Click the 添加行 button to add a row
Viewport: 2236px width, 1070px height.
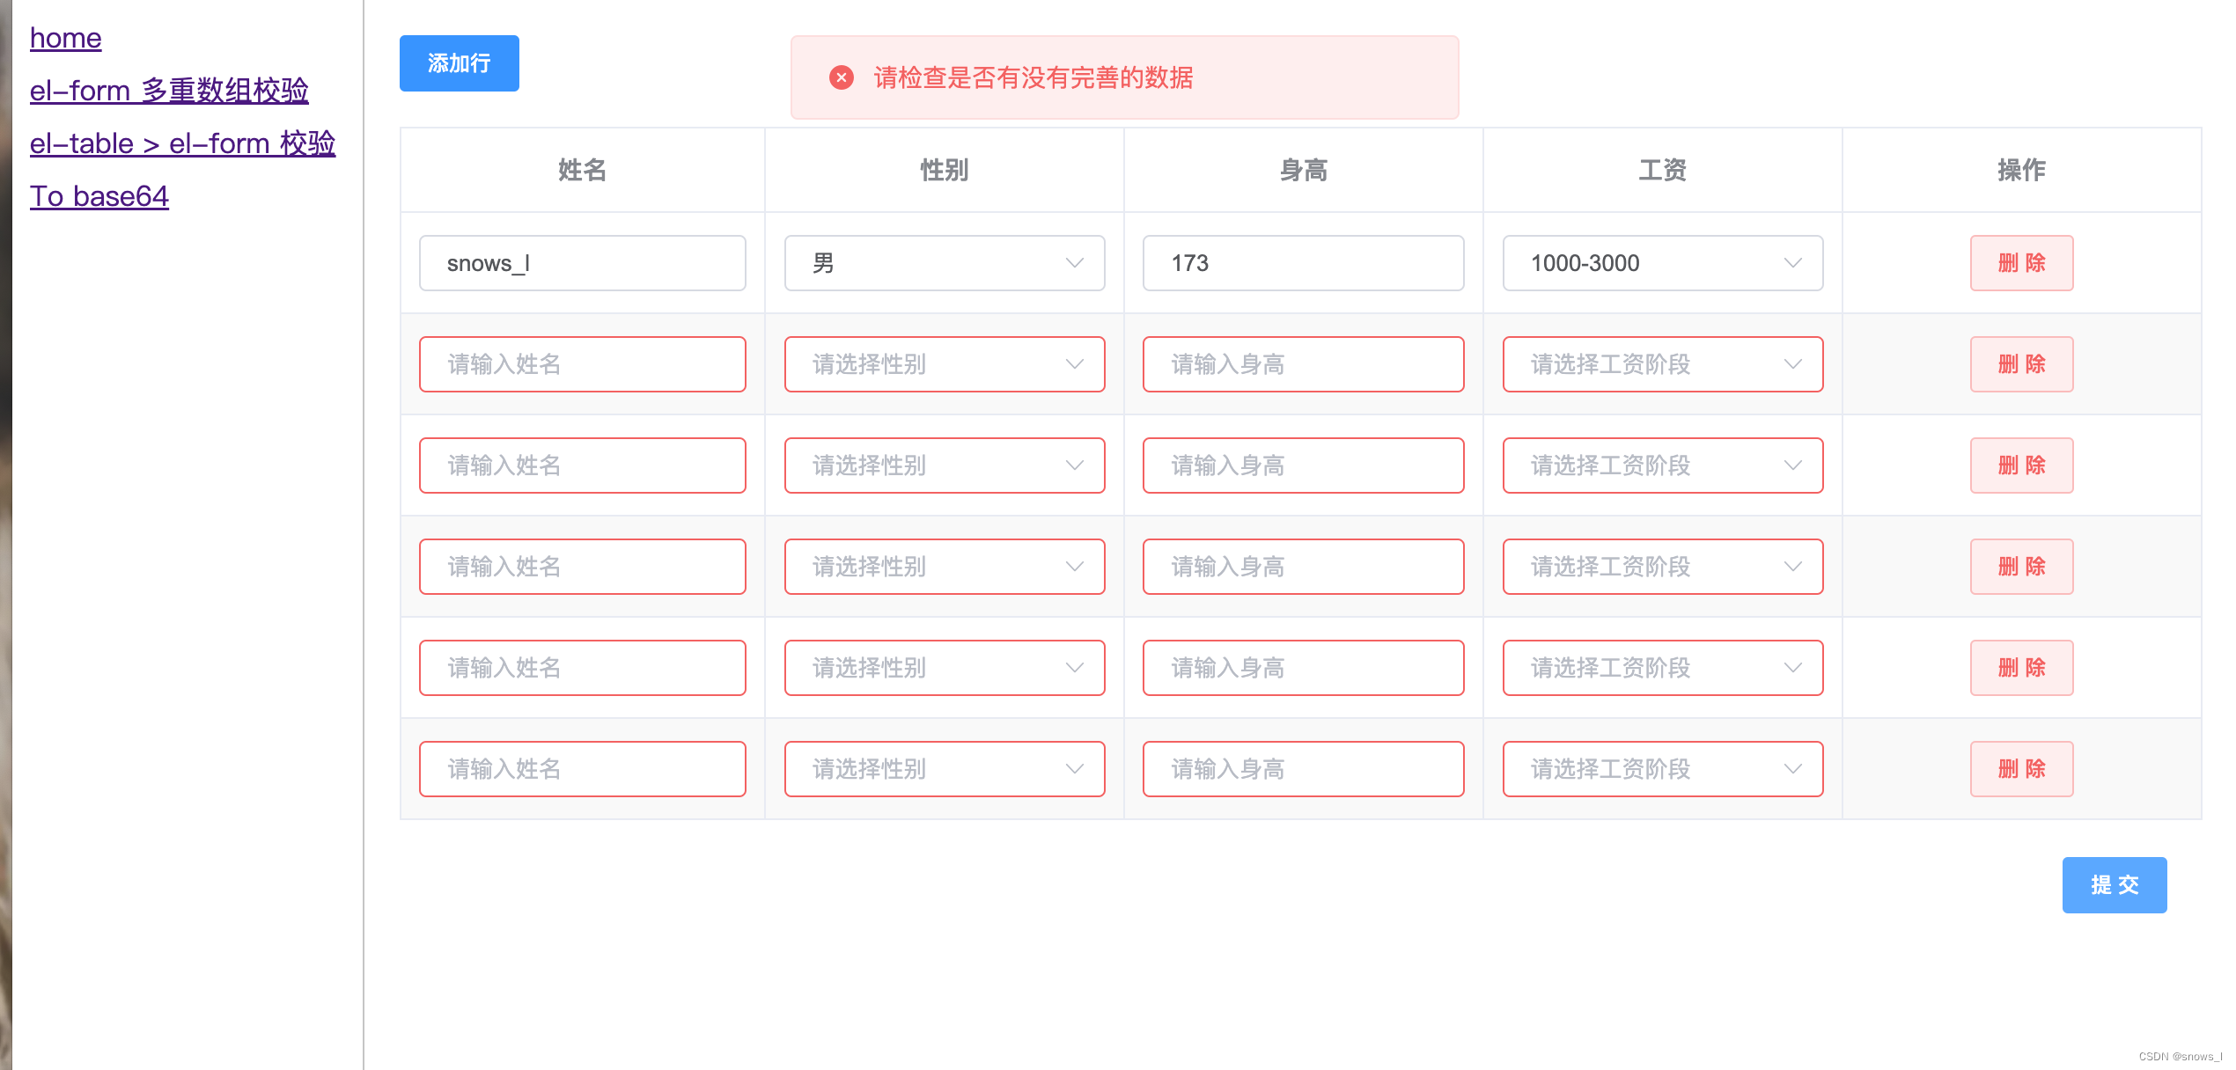[x=459, y=62]
